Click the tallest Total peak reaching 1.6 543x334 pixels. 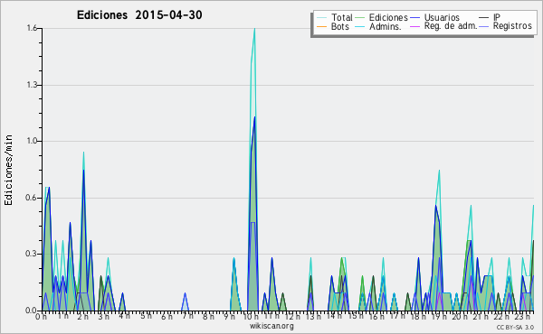254,30
